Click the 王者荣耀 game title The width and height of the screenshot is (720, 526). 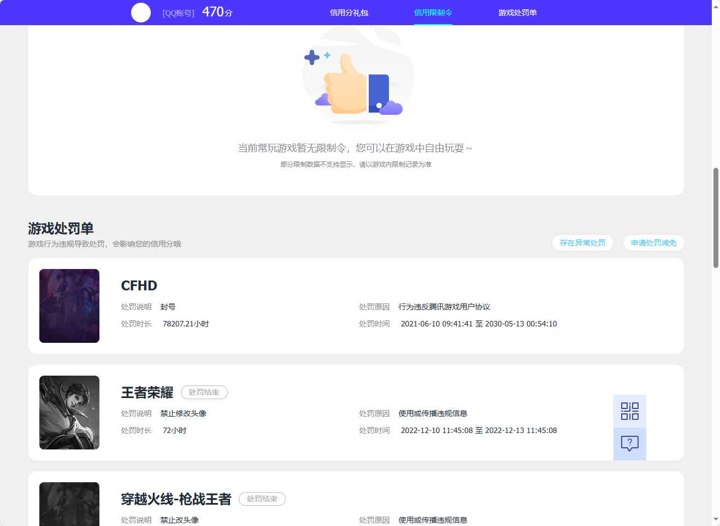coord(147,392)
